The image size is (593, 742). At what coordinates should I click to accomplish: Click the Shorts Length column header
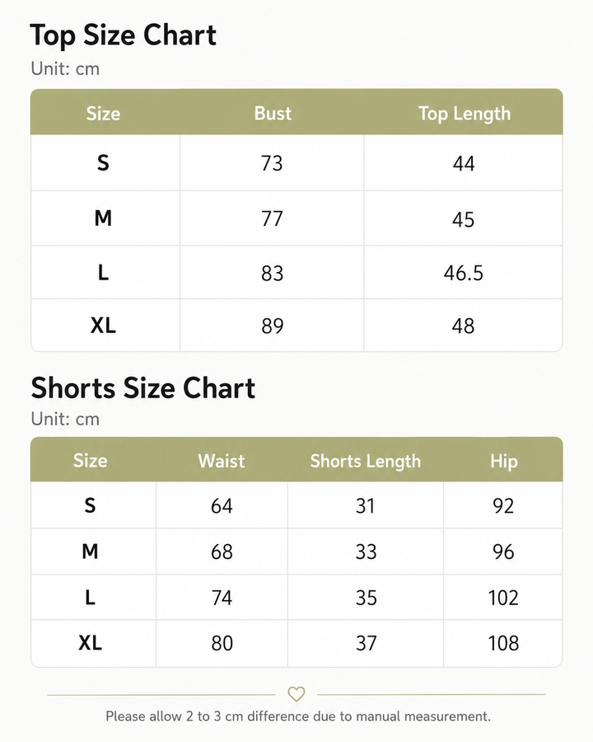tap(365, 461)
